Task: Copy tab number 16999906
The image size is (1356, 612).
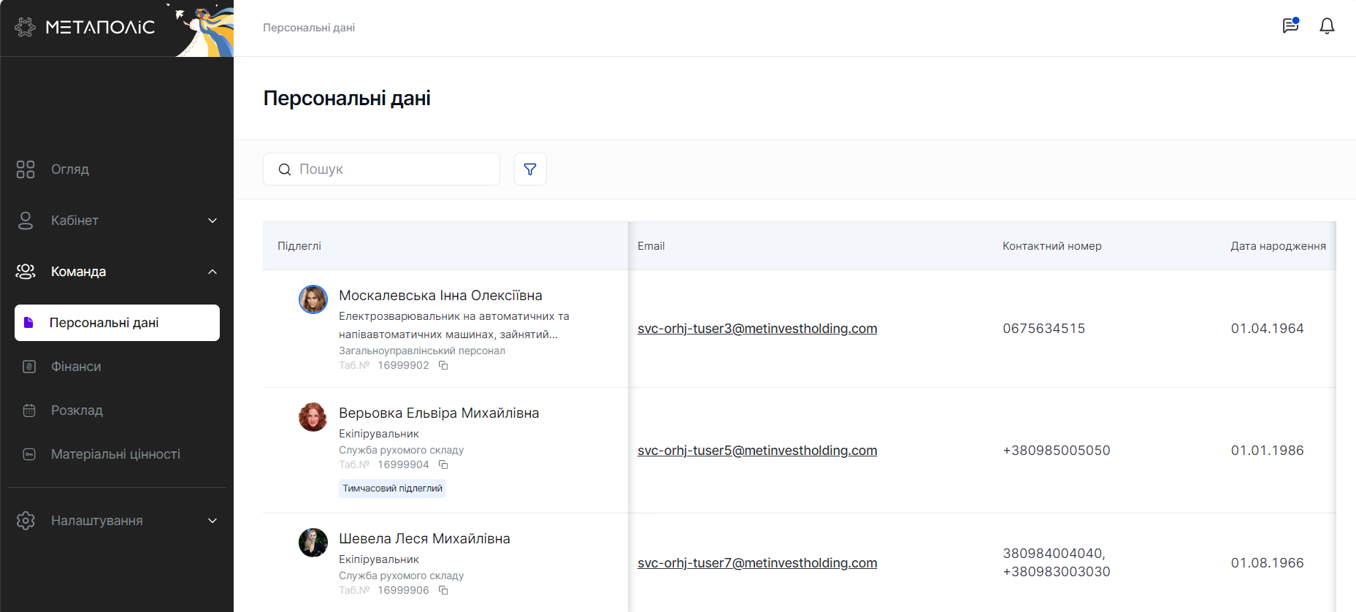Action: click(443, 591)
